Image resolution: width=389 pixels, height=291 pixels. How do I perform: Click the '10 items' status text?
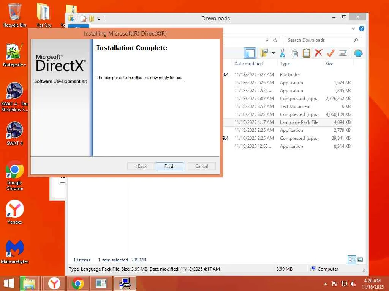82,260
